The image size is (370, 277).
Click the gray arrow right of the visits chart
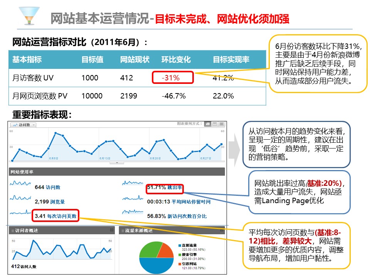(x=234, y=150)
